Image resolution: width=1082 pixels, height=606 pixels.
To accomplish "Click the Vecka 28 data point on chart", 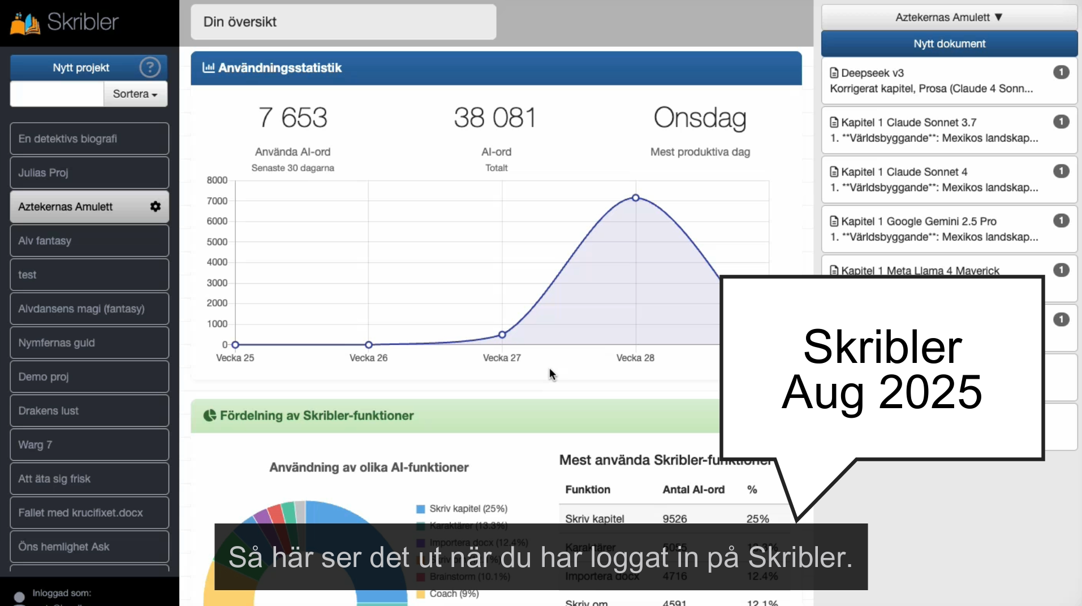I will click(636, 198).
